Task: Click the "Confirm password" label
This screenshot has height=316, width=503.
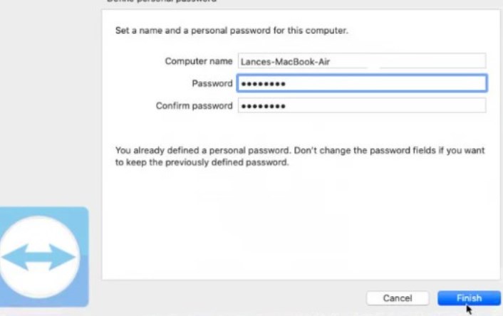Action: (x=195, y=106)
